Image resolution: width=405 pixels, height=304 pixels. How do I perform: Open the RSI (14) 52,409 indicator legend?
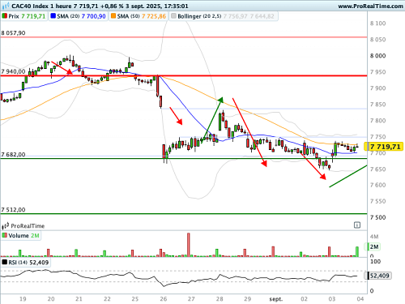[x=25, y=263]
